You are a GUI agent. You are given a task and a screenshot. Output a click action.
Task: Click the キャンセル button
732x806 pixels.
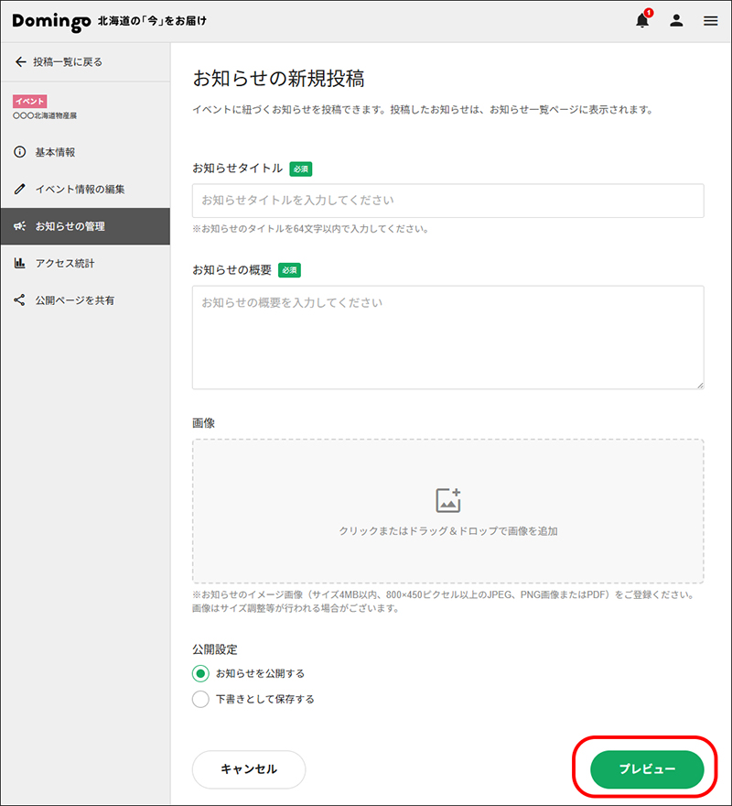point(249,769)
